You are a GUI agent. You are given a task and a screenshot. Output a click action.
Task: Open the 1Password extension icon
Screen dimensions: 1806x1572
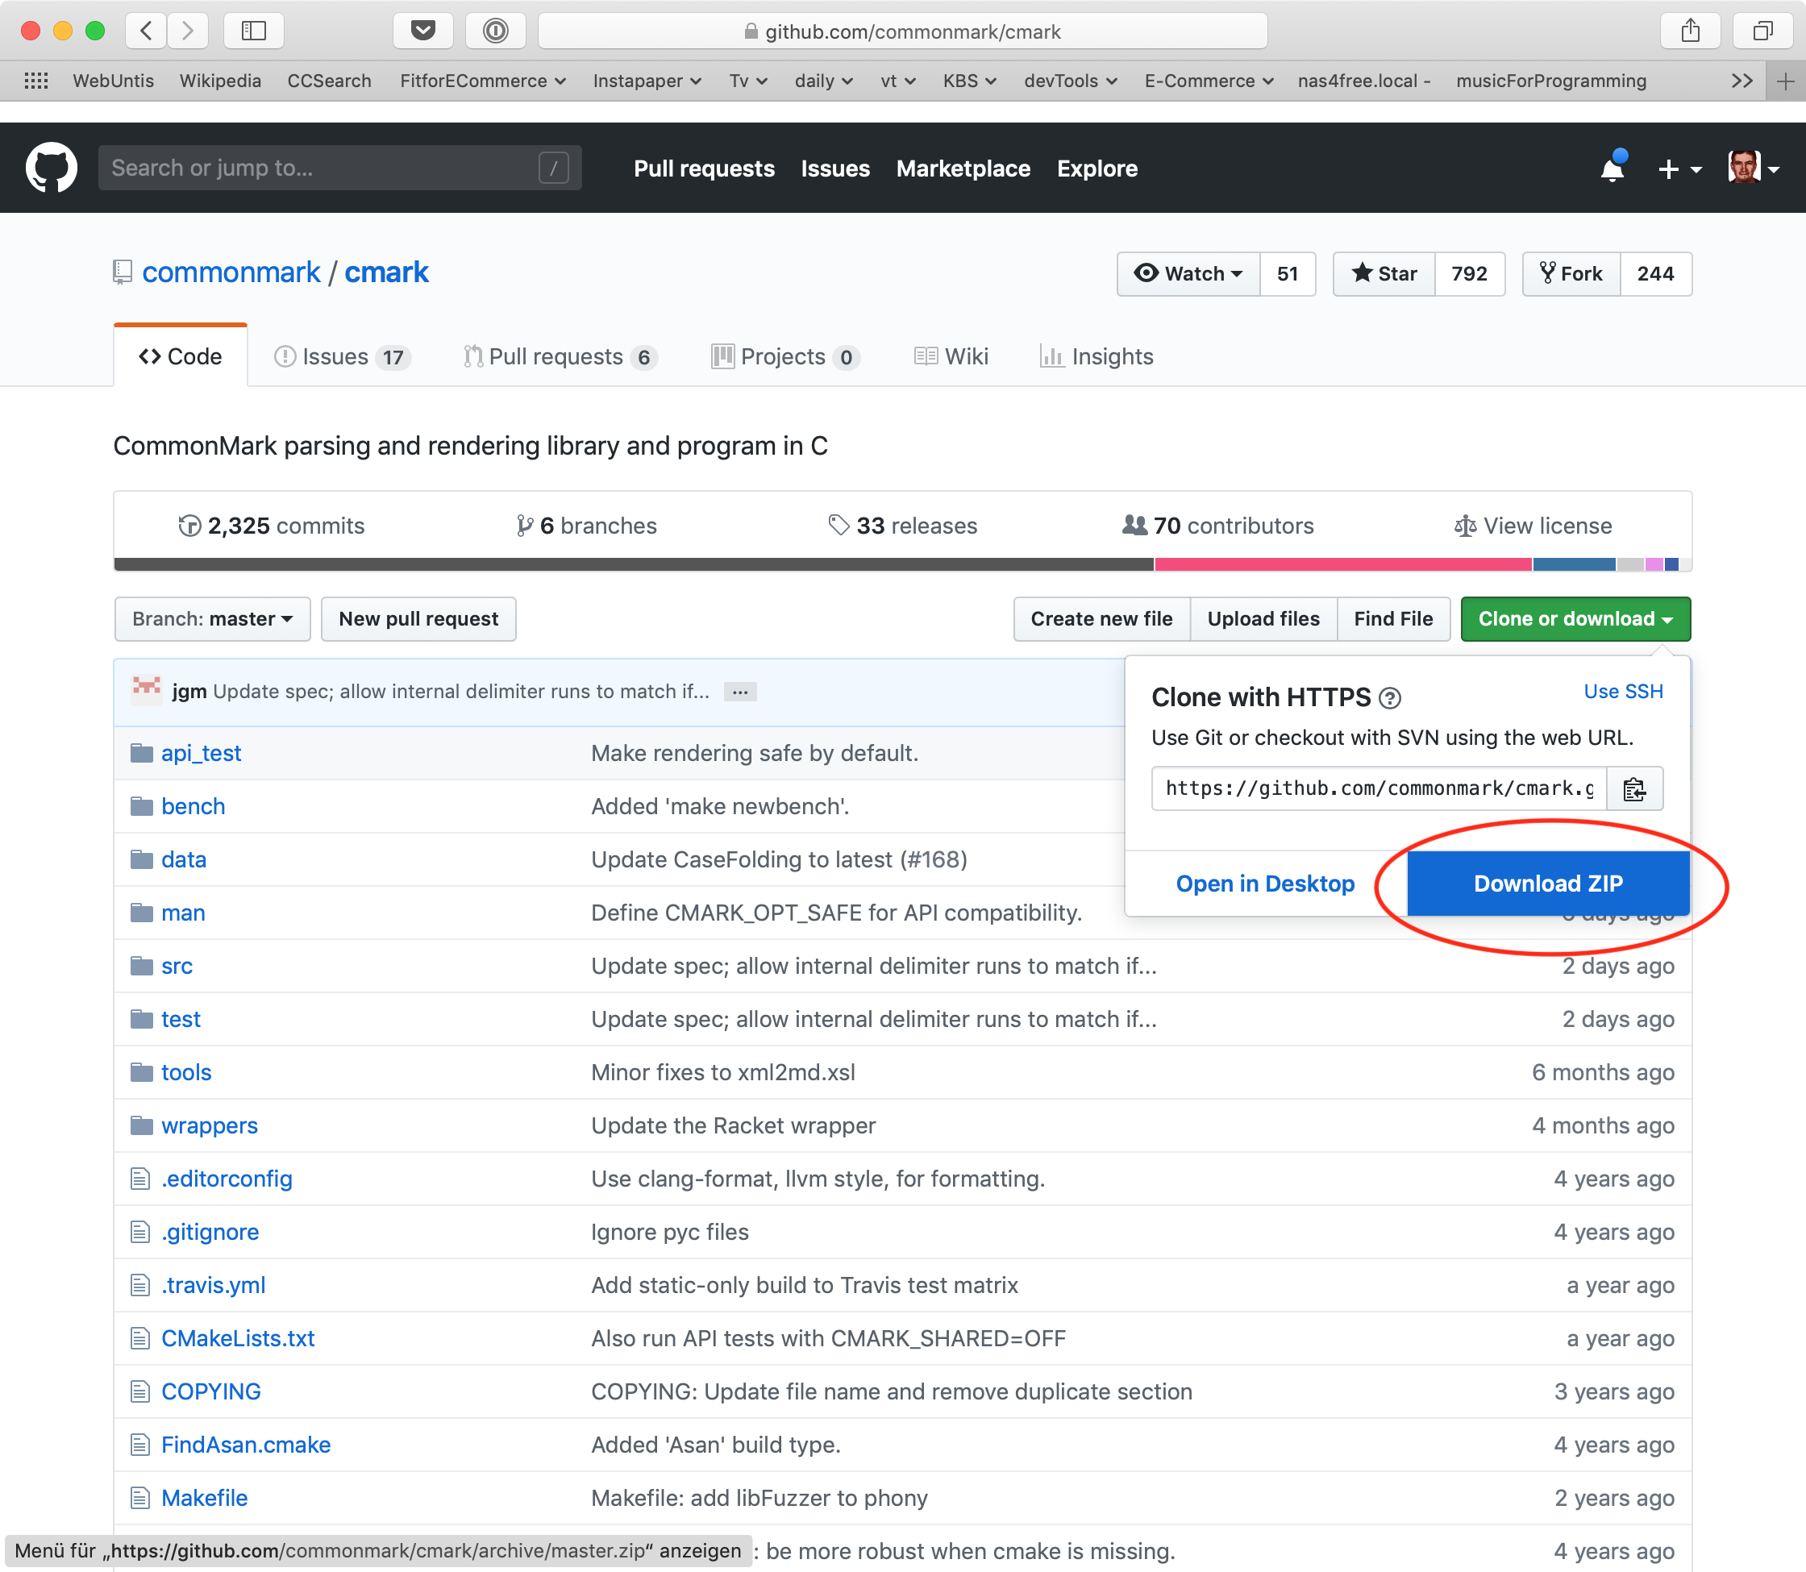496,31
